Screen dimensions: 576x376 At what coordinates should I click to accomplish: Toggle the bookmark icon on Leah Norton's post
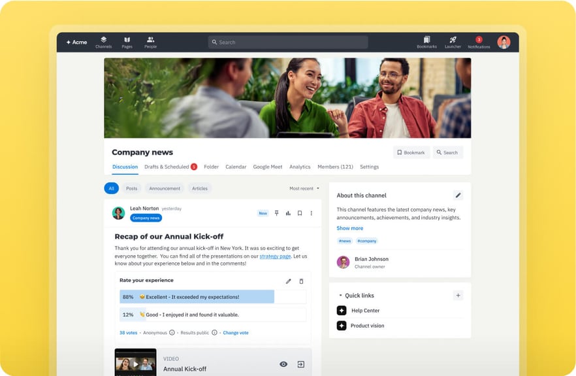pos(300,213)
